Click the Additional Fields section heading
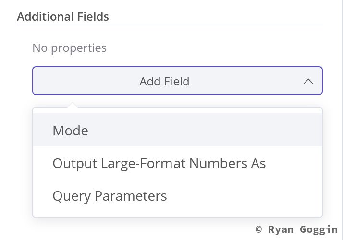Viewport: 343px width, 240px height. [x=63, y=16]
